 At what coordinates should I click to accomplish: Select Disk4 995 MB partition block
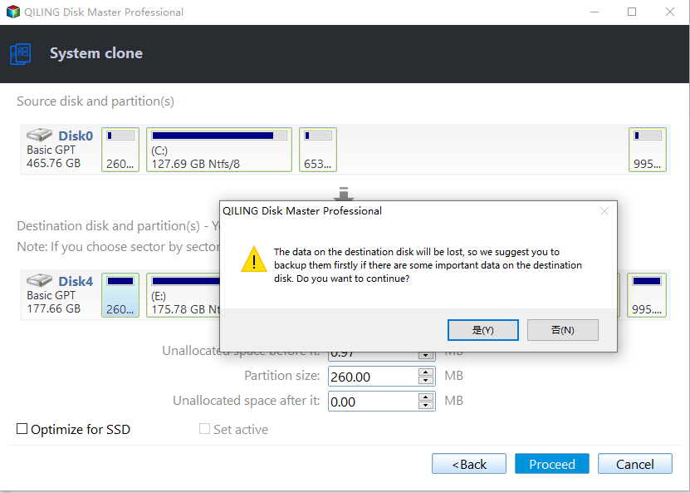coord(647,295)
